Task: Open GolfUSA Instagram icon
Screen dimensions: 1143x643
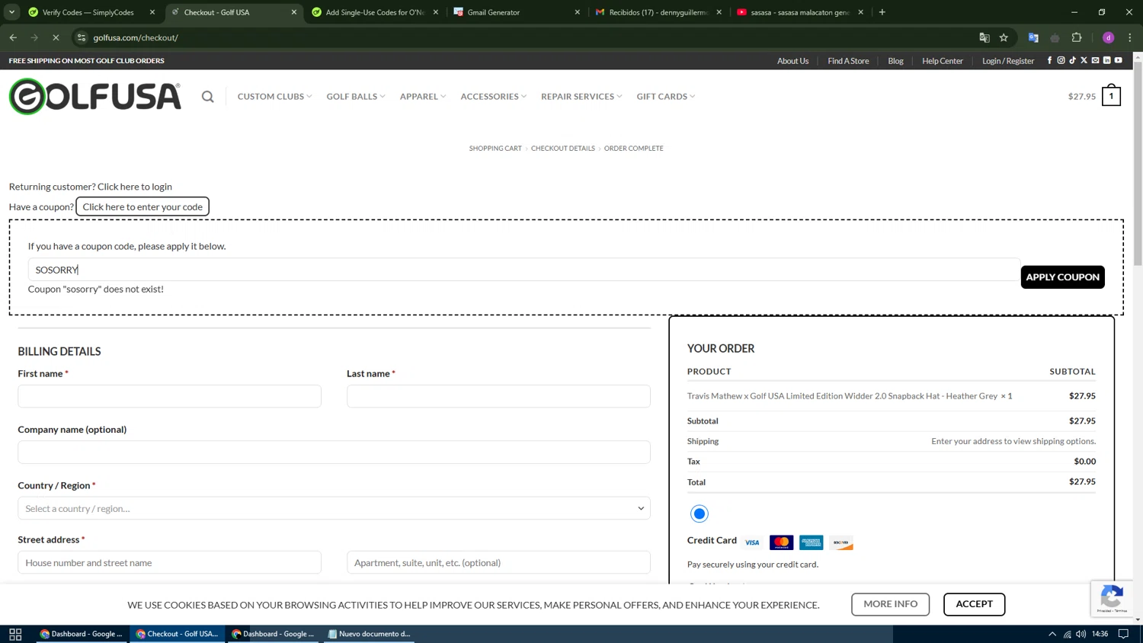Action: (1061, 60)
